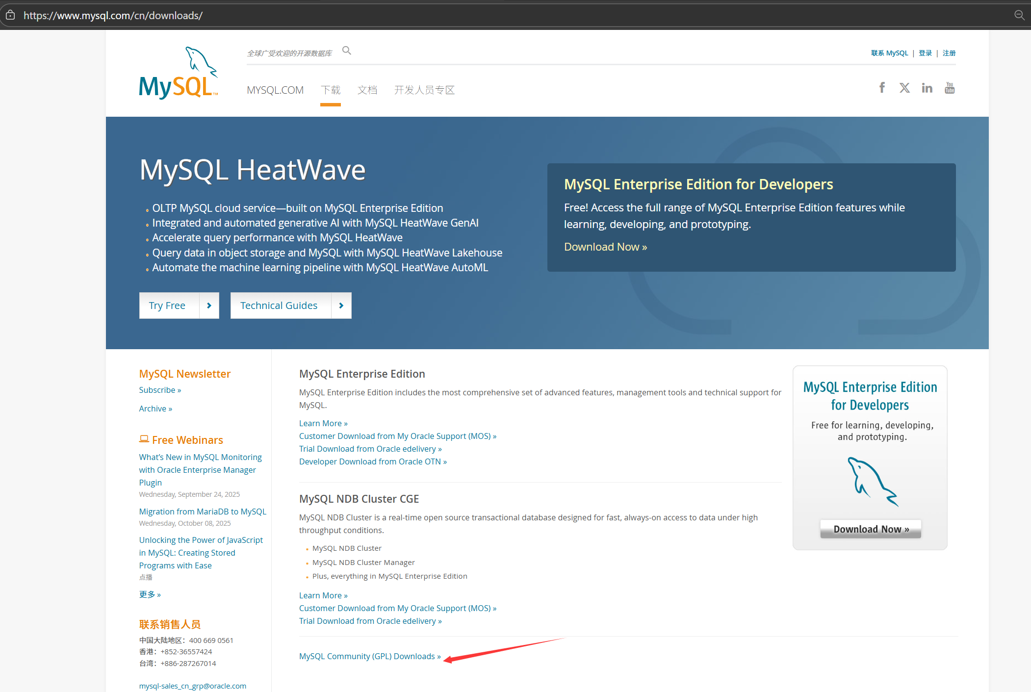Open MySQL LinkedIn icon

pos(927,88)
